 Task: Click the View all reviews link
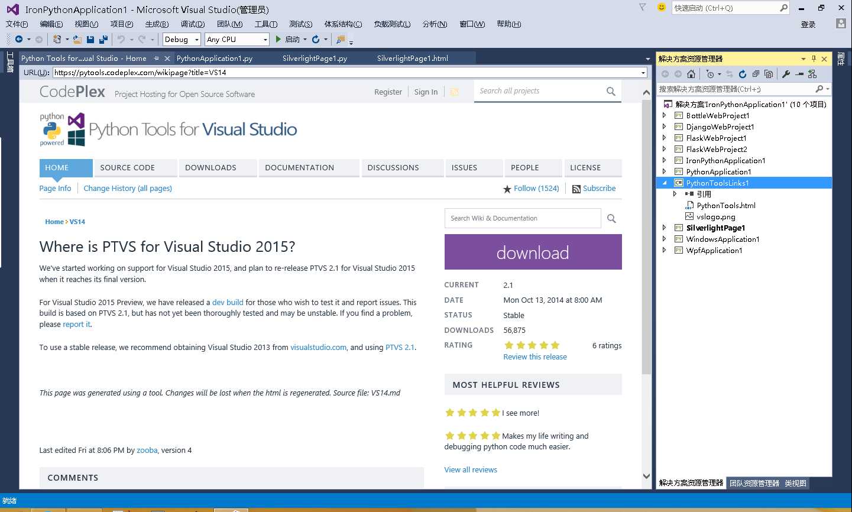pyautogui.click(x=471, y=470)
